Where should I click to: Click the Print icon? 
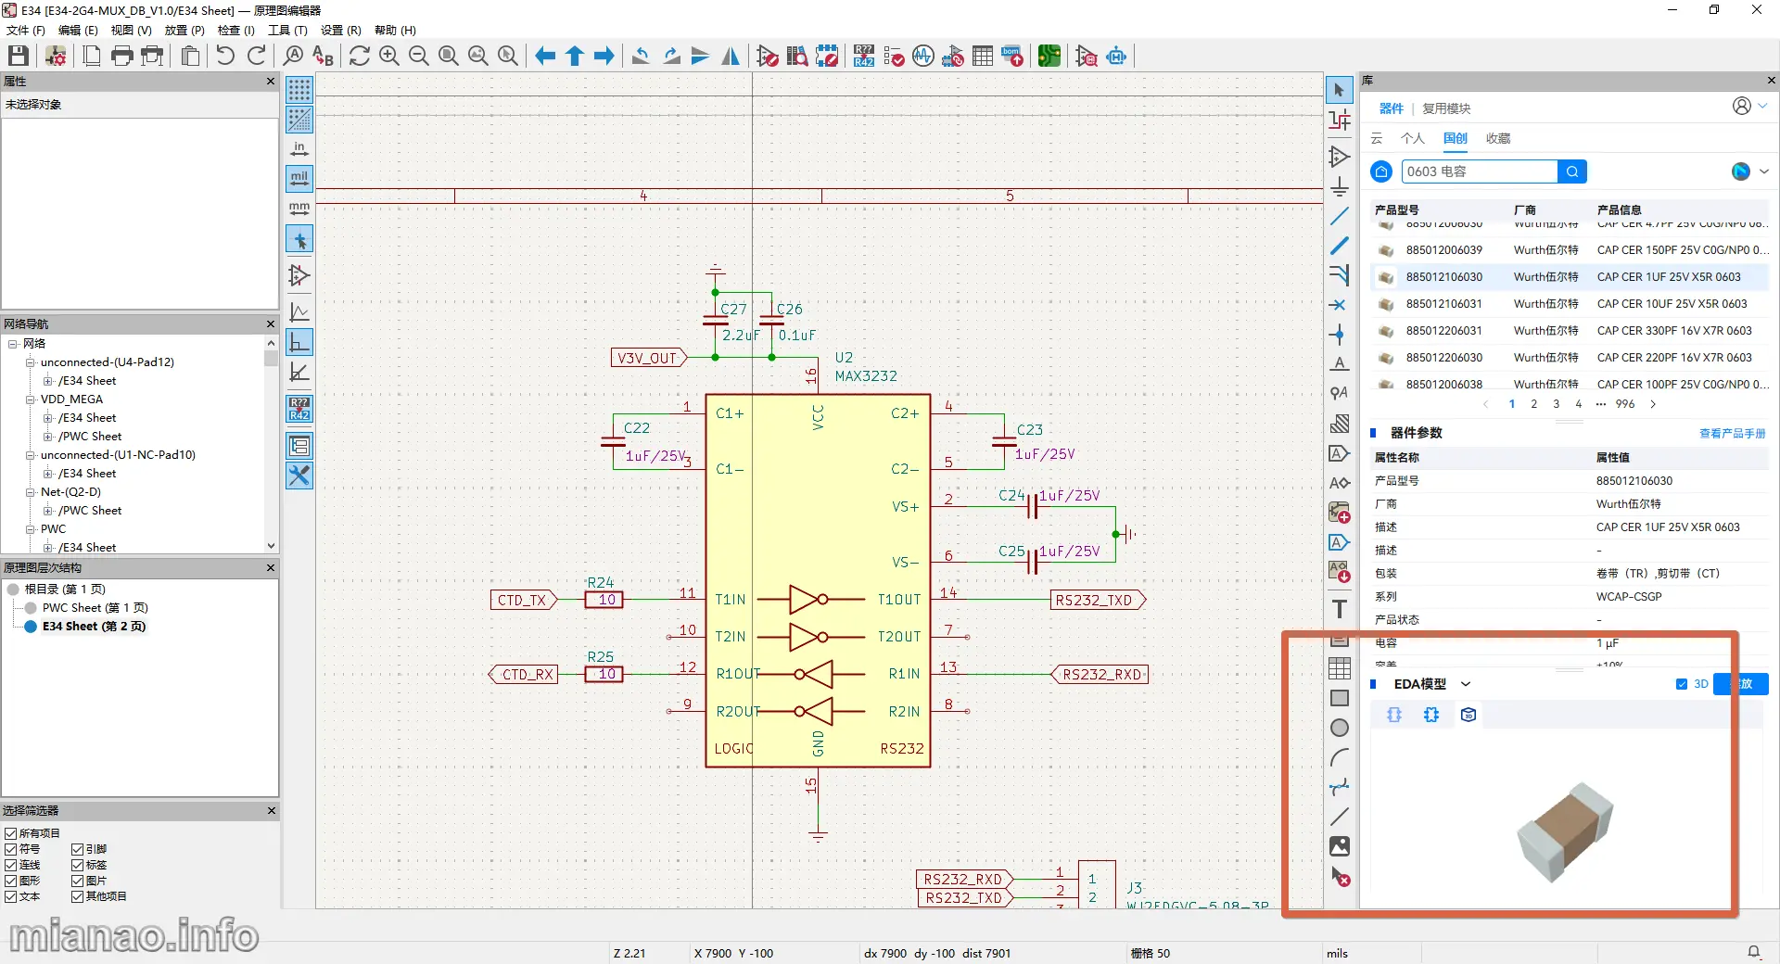(x=121, y=57)
